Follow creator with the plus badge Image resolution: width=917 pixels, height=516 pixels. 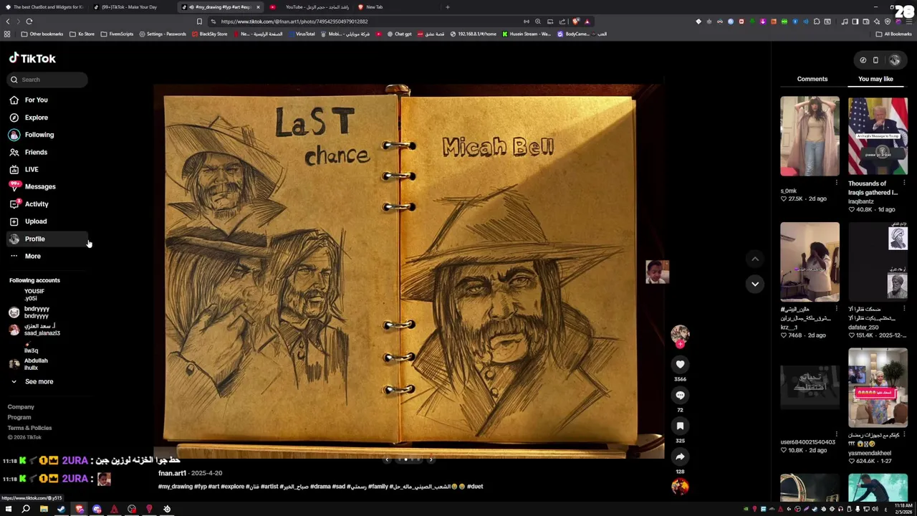[680, 344]
